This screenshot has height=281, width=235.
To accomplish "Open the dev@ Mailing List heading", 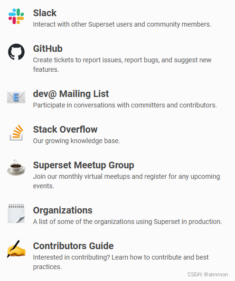I will tap(71, 94).
